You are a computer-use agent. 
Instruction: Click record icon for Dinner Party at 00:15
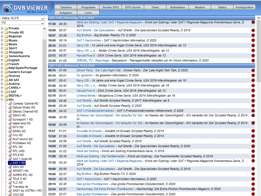pos(253,71)
